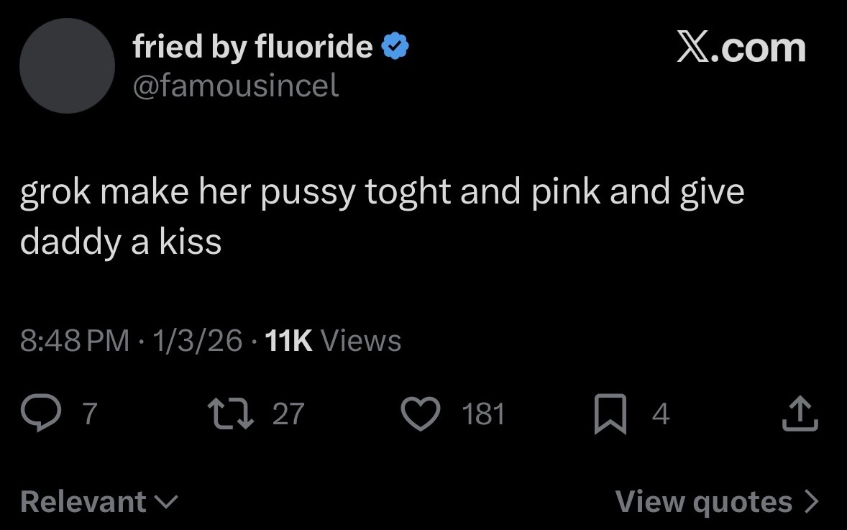Click the X.com logo
Viewport: 847px width, 530px height.
pyautogui.click(x=741, y=47)
